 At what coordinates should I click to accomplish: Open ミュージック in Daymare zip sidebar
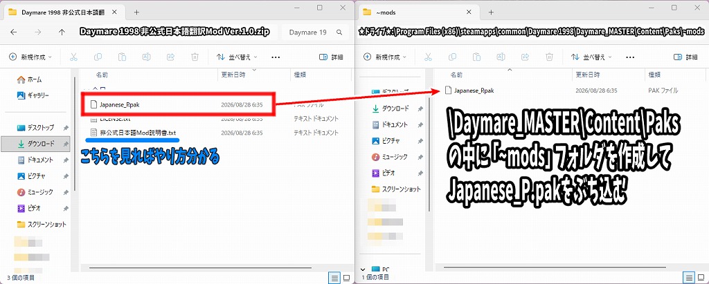(x=36, y=192)
